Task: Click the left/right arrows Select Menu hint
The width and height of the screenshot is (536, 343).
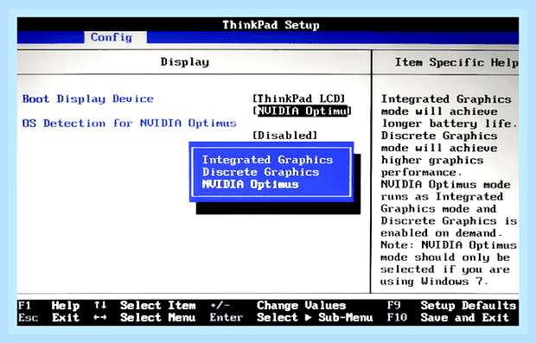Action: (x=145, y=317)
